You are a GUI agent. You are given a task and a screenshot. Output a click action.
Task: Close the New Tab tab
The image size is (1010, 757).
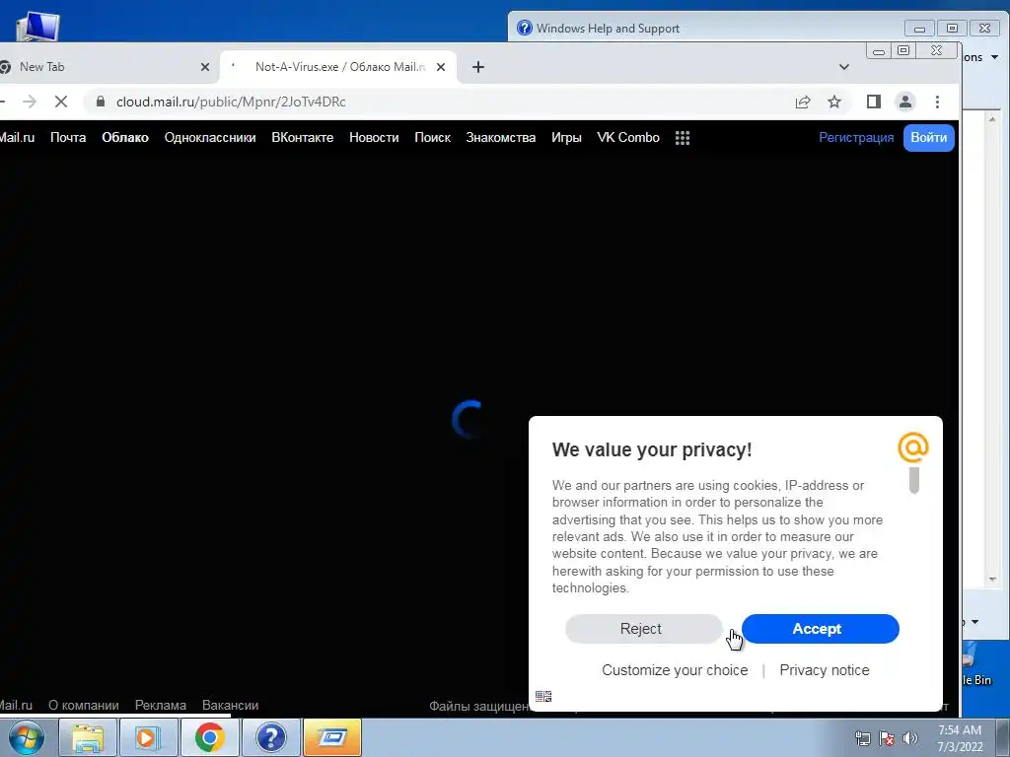coord(205,67)
